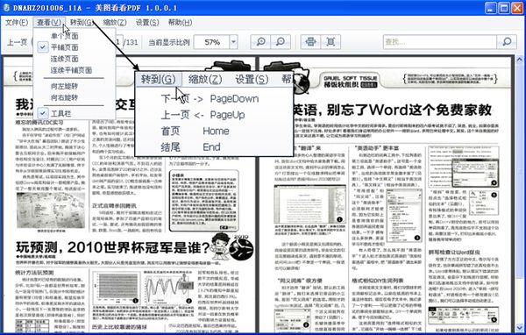526x335 pixels.
Task: Choose 向右旋转 in view menu
Action: tap(64, 97)
